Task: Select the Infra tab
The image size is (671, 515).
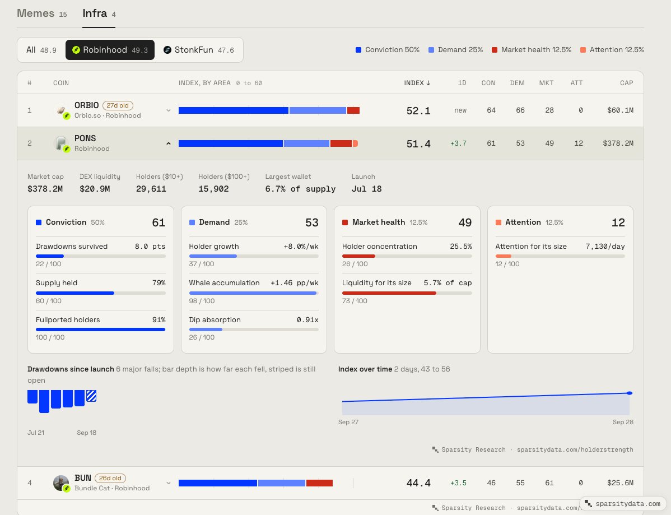Action: pos(99,13)
